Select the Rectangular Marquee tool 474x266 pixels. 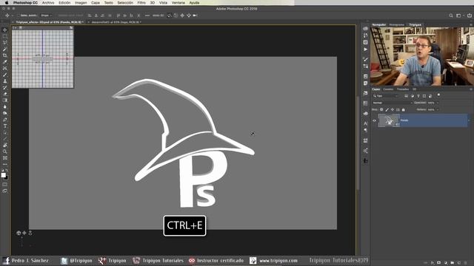point(5,36)
